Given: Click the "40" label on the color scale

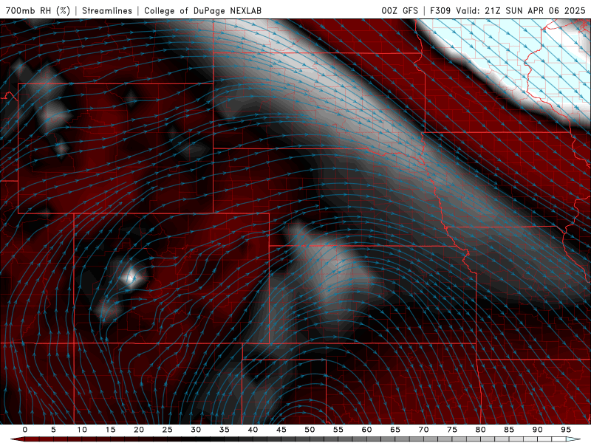Looking at the screenshot, I should [x=253, y=430].
